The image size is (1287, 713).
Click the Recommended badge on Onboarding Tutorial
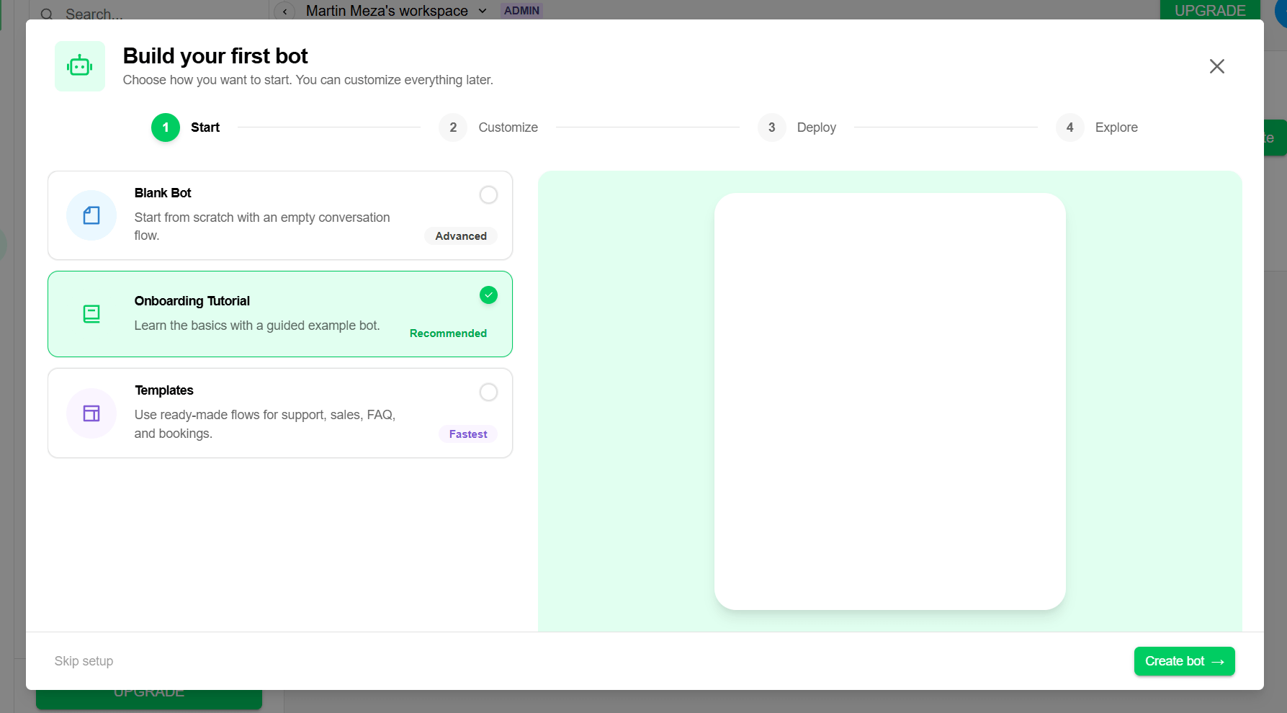point(448,333)
